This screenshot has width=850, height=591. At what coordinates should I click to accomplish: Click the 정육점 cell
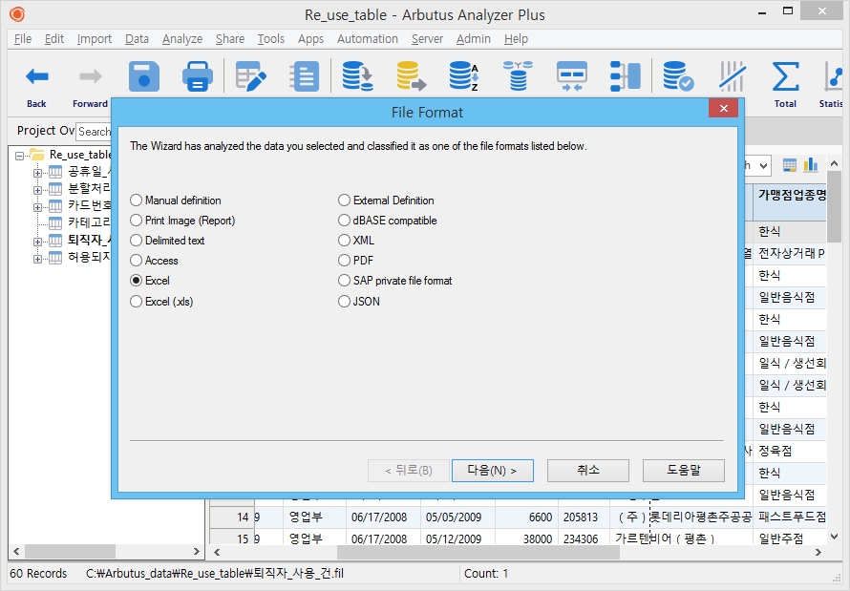[x=790, y=451]
